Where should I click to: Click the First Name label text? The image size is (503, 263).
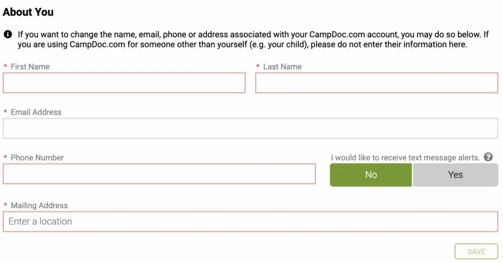tap(30, 67)
